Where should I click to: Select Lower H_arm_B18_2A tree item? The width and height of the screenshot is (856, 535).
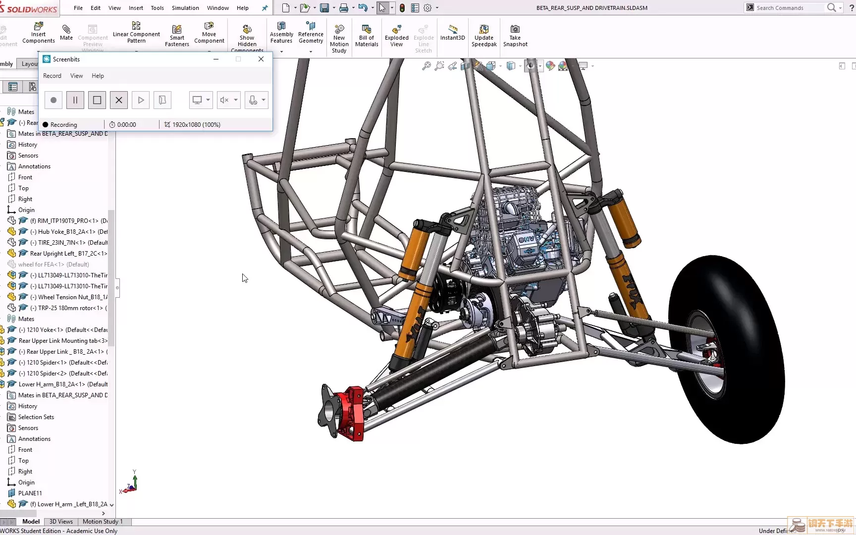[62, 384]
